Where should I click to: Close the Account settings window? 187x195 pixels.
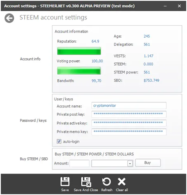(x=179, y=6)
